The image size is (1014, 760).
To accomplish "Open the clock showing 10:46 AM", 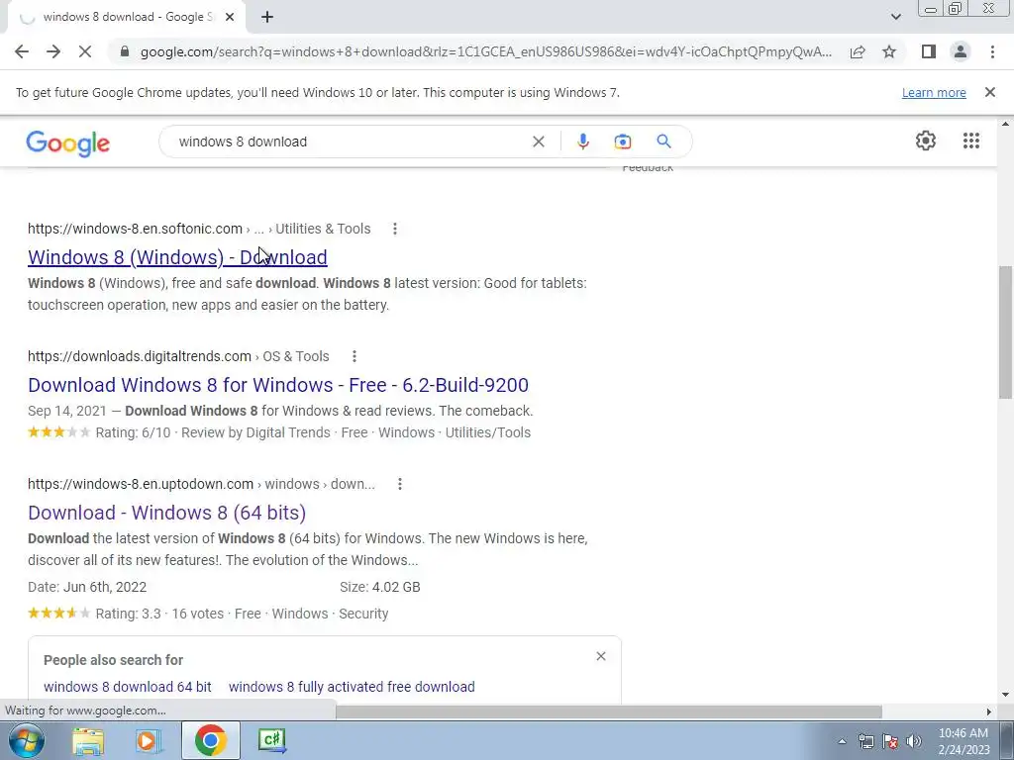I will (x=963, y=741).
